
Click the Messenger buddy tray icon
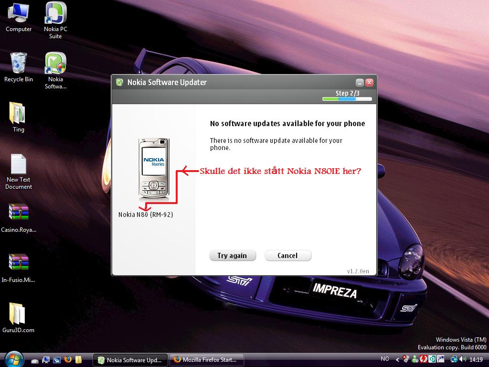click(415, 359)
